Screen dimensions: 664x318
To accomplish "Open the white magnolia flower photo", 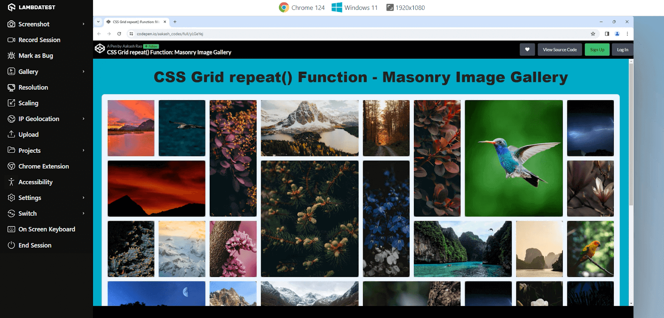I will [590, 188].
